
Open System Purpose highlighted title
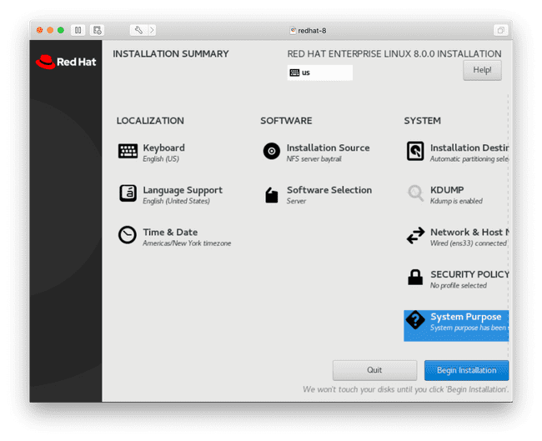(x=465, y=317)
